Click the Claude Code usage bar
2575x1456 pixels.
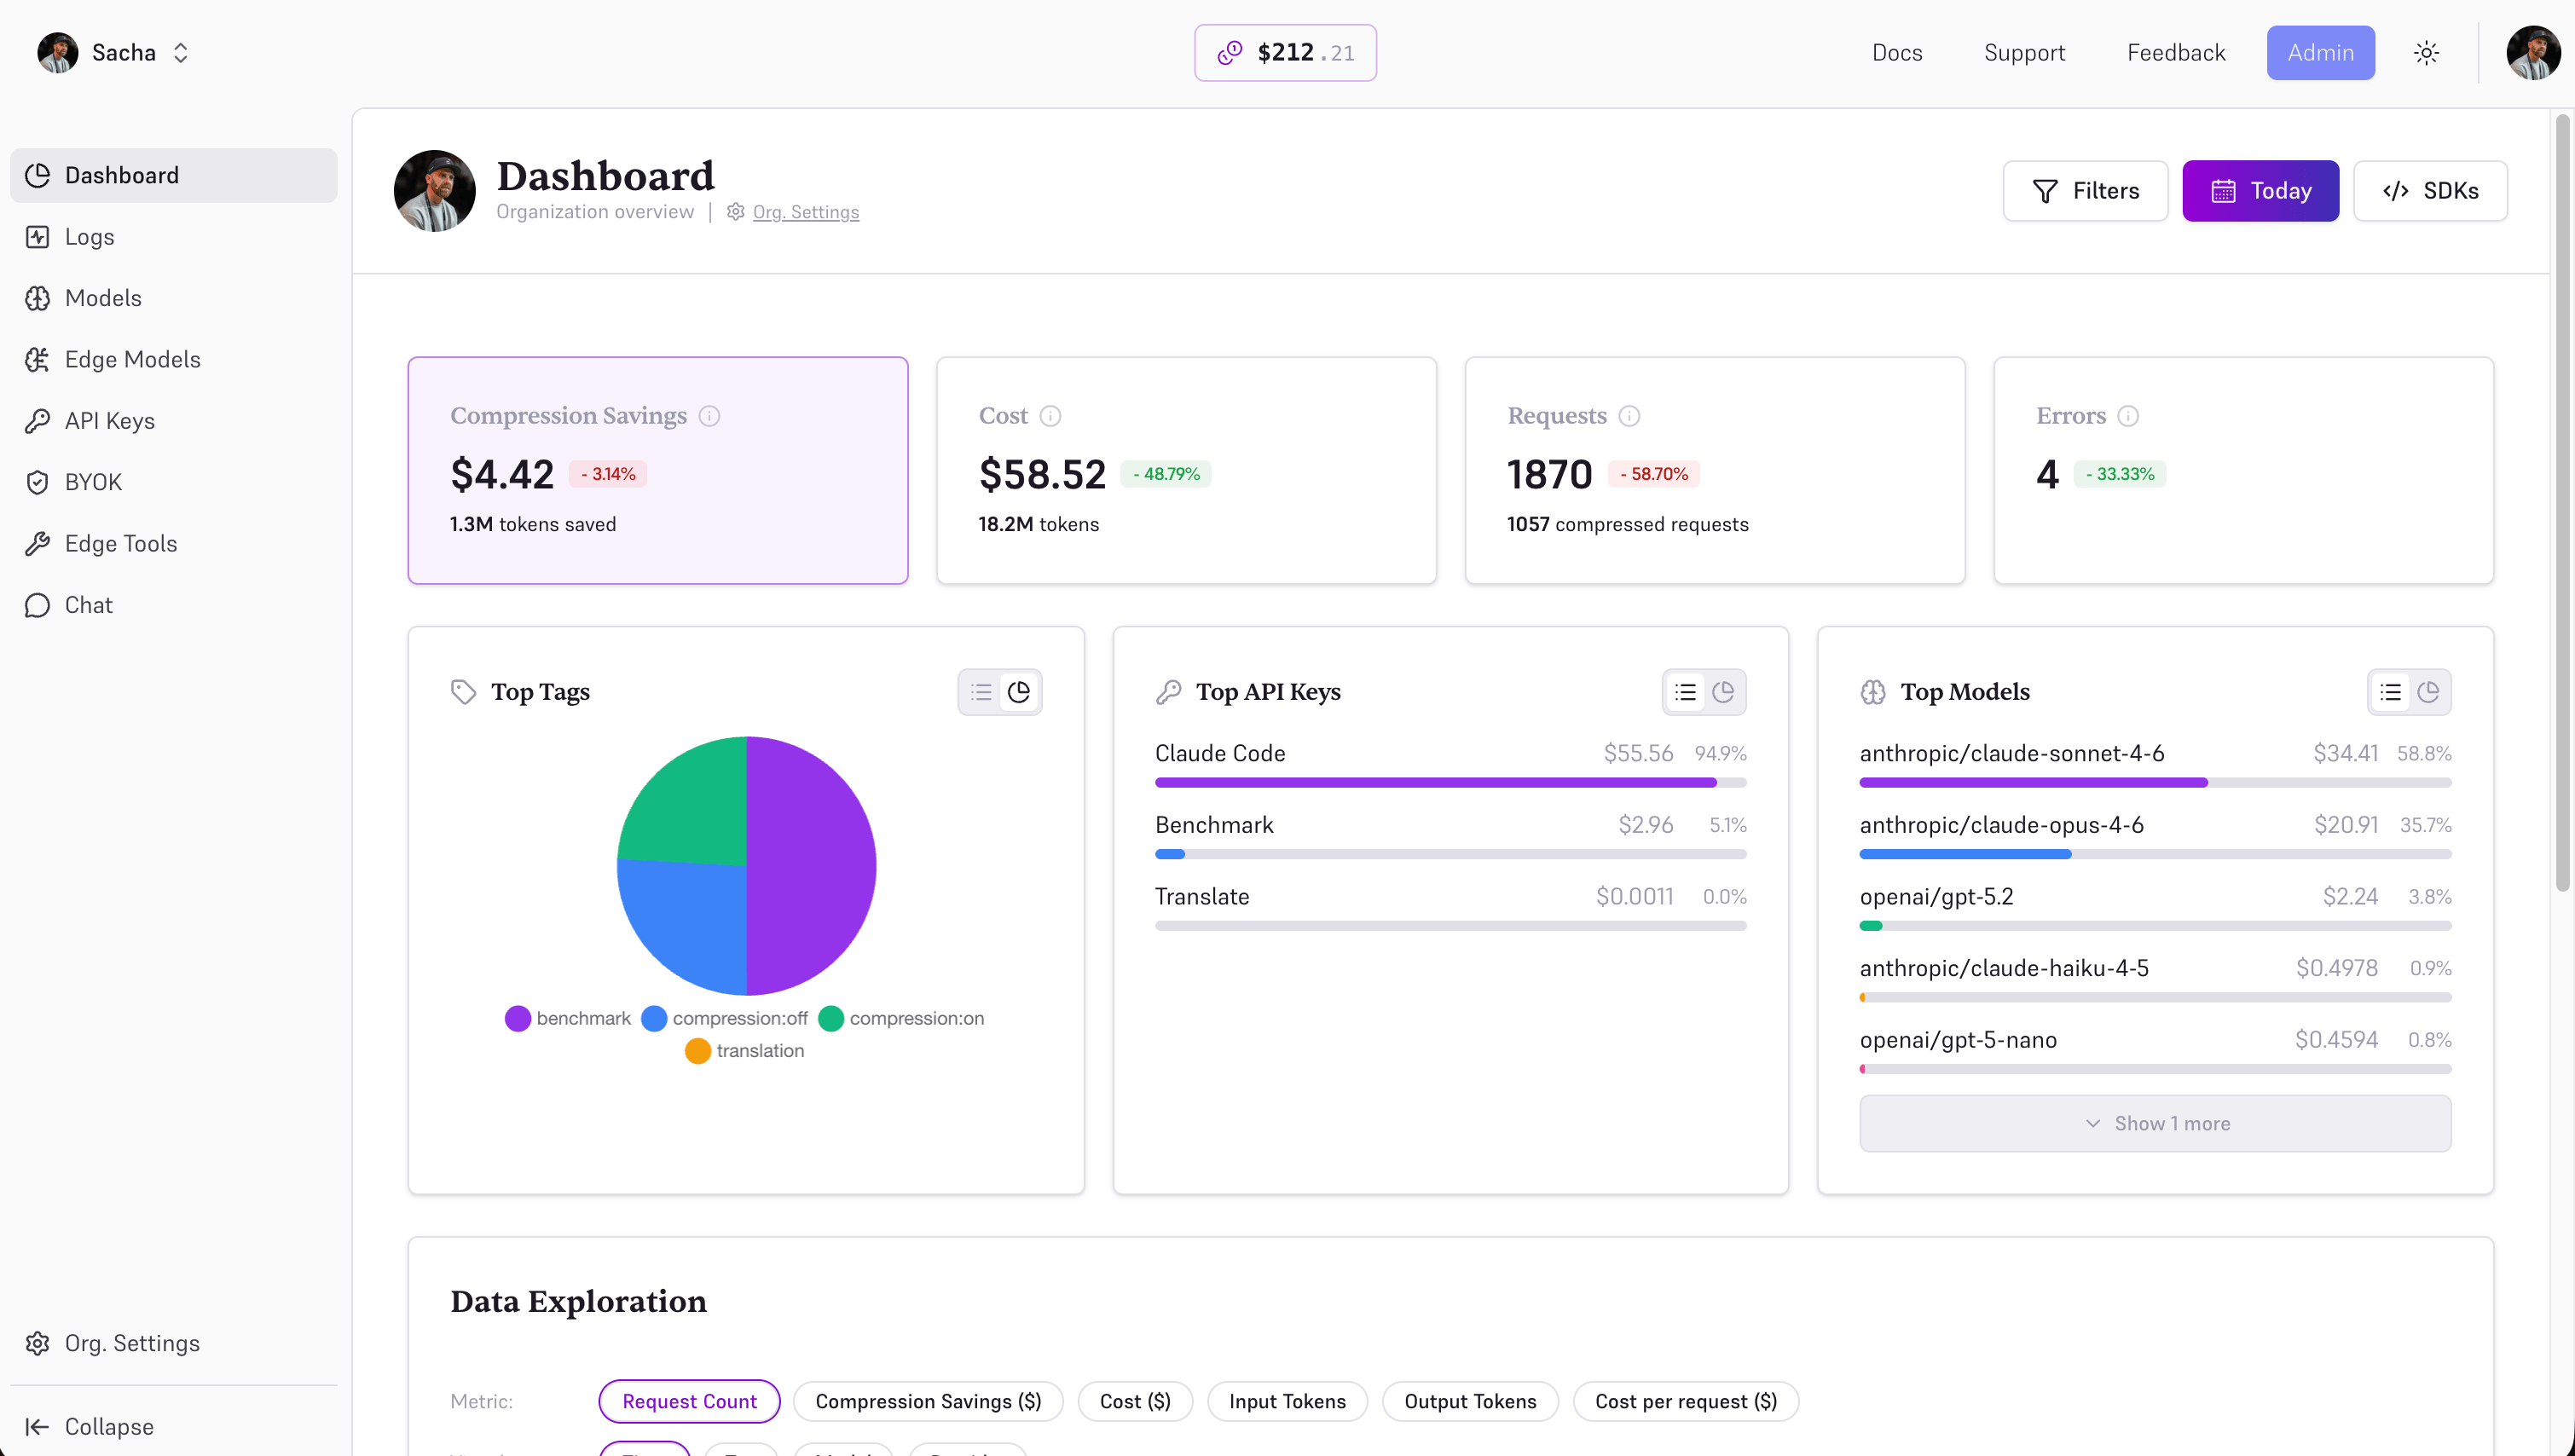click(x=1450, y=783)
